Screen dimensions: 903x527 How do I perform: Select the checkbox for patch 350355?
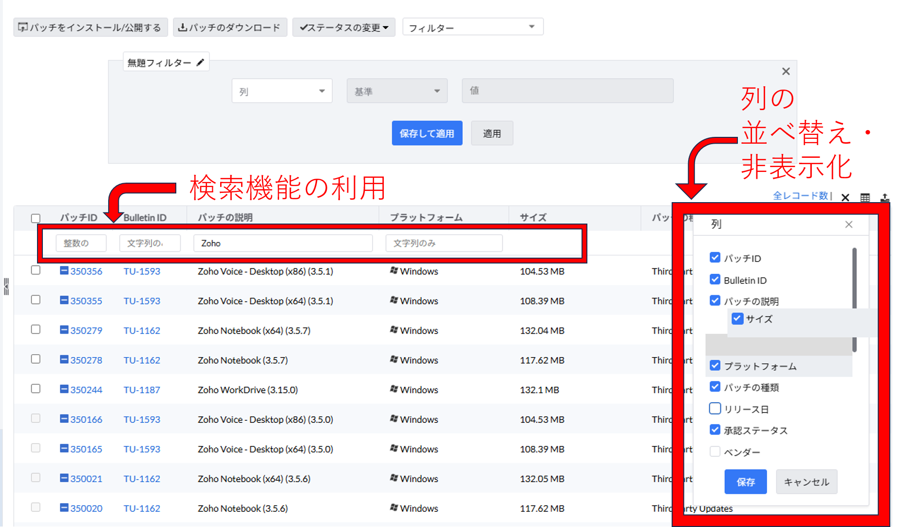36,300
